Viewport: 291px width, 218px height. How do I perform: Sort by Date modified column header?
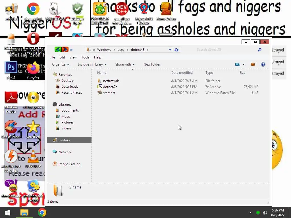(182, 73)
